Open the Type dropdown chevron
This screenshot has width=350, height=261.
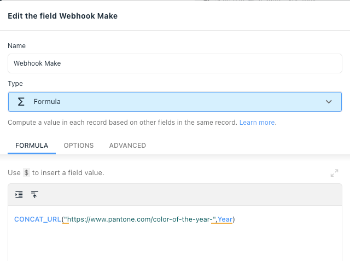point(329,102)
